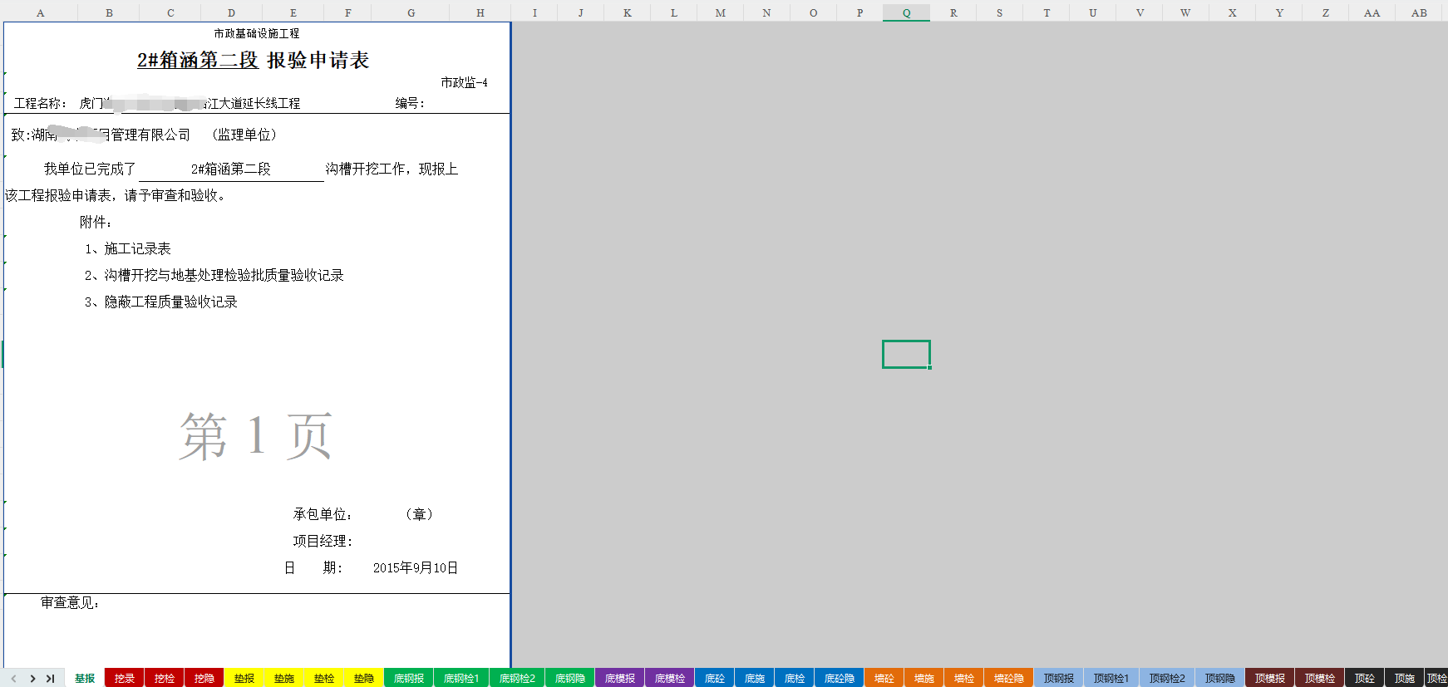
Task: Click the 市政监-4 form code cell
Action: (x=464, y=83)
